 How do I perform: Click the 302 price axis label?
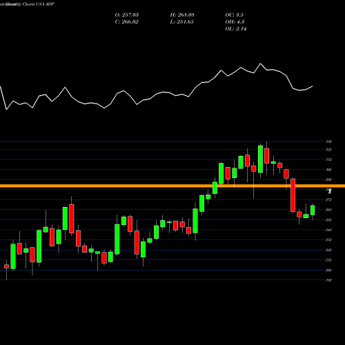tap(328, 170)
